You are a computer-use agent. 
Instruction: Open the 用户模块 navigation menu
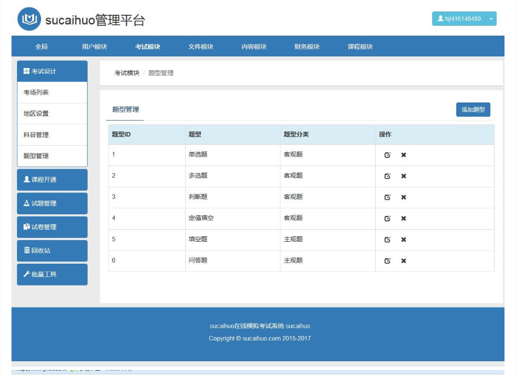(x=94, y=47)
